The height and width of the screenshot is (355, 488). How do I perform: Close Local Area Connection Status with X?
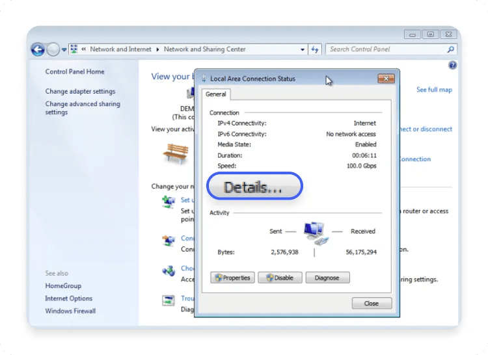(x=386, y=79)
